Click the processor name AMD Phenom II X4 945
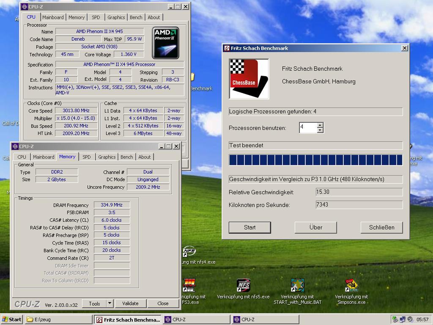Screen dimensions: 433x325 click(100, 31)
